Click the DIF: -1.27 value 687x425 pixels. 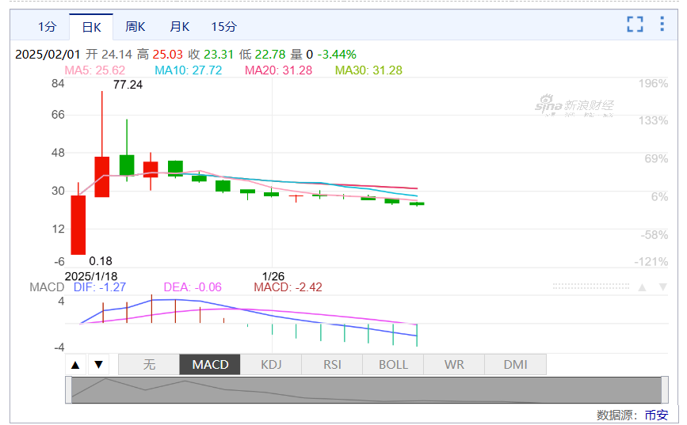tap(100, 287)
